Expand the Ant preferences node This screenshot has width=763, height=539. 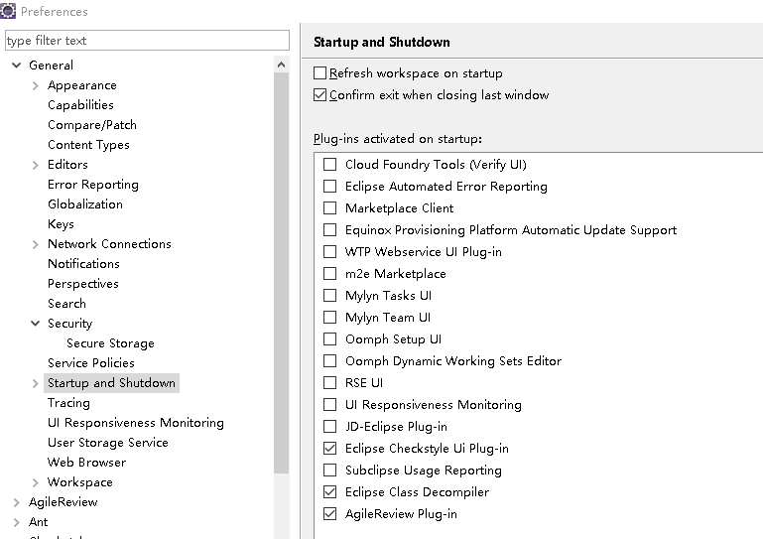[17, 522]
